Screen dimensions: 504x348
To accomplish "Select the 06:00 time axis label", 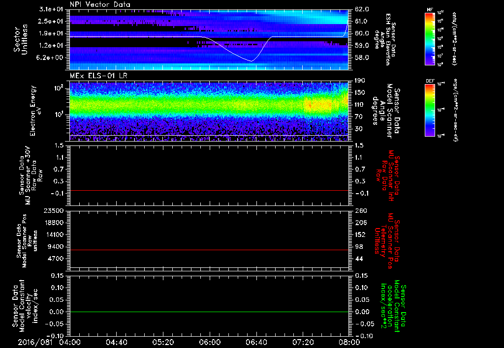I will [209, 342].
